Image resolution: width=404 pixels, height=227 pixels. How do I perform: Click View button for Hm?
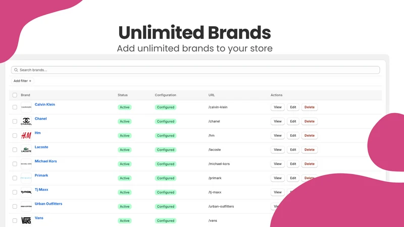pos(277,135)
